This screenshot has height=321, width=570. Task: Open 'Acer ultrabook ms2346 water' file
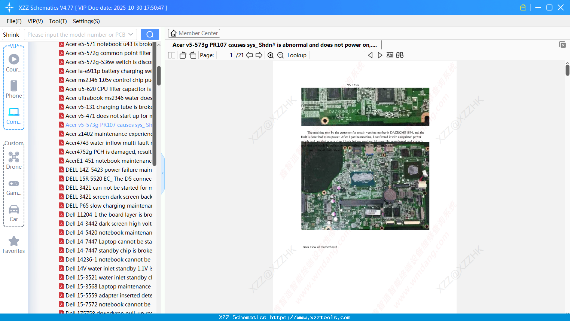[x=105, y=98]
